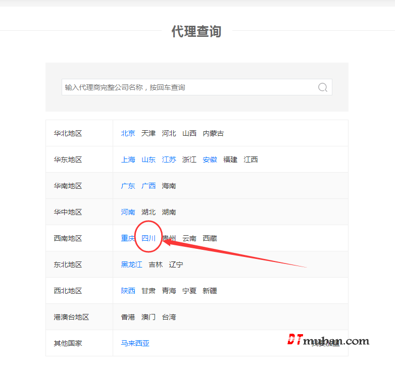
Task: Select 上海 in the 华东地区 row
Action: click(128, 160)
